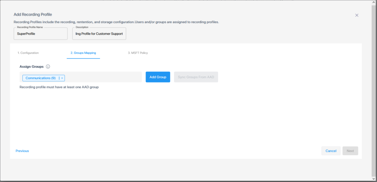Switch to the 1. Configuration tab
The image size is (377, 182).
28,53
